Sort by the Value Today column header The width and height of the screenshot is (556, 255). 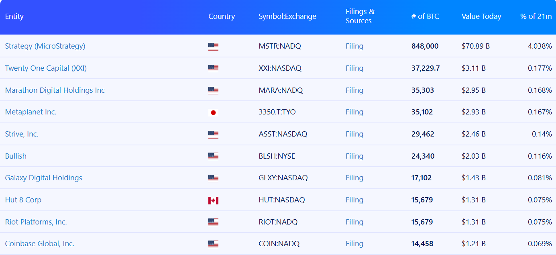[x=481, y=16]
